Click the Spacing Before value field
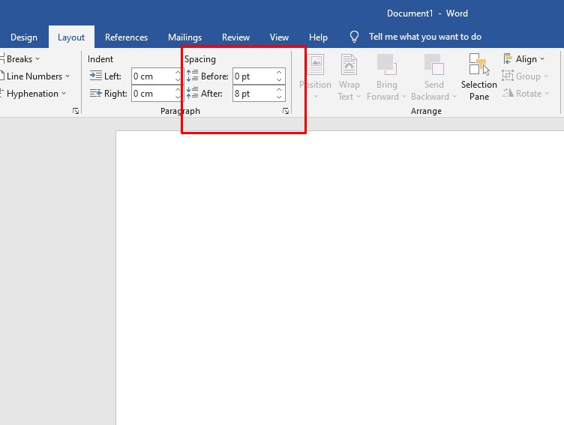 pos(254,76)
